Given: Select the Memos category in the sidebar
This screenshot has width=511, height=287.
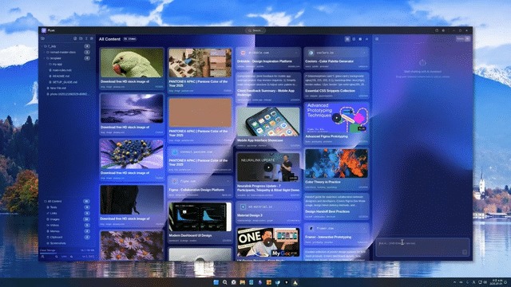Looking at the screenshot, I should (67, 231).
